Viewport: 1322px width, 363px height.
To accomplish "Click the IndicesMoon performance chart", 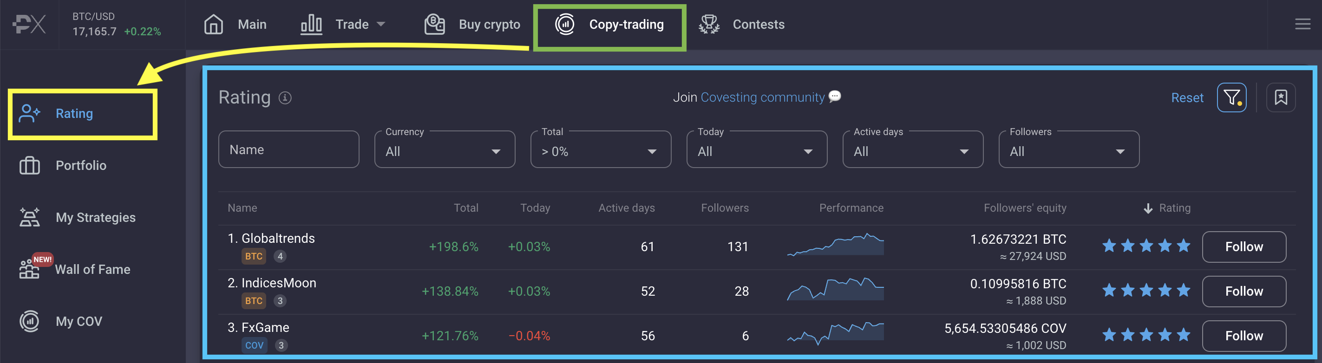I will 835,290.
